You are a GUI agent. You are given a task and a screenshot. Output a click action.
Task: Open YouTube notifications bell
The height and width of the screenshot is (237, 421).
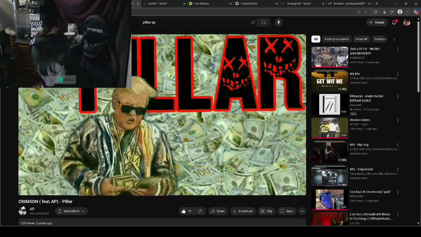(394, 22)
